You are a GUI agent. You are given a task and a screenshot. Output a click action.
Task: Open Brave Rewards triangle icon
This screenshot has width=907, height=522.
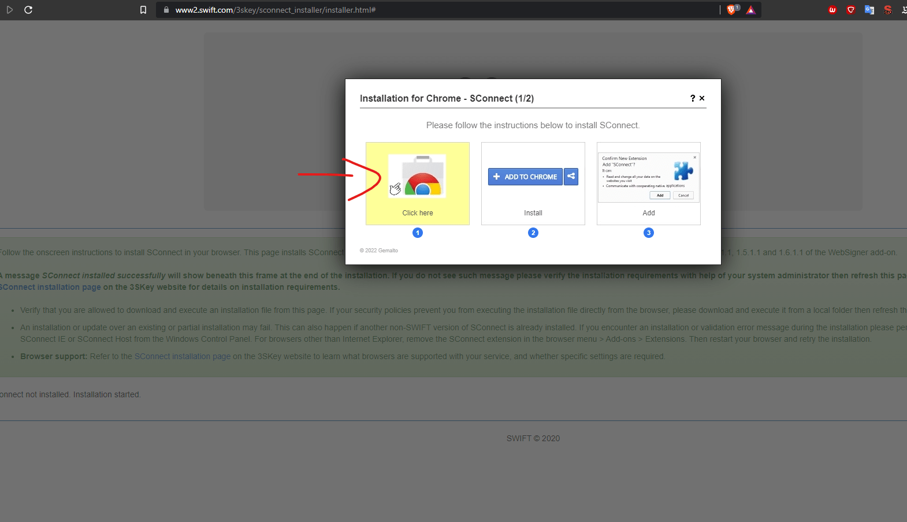[750, 10]
